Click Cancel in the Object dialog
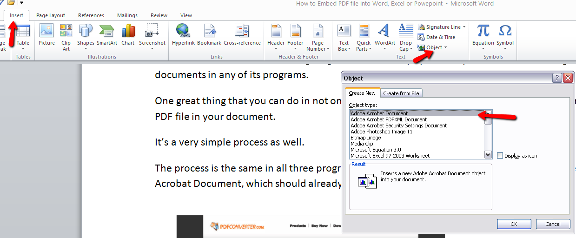Screen dimensions: 576x238 pos(553,224)
